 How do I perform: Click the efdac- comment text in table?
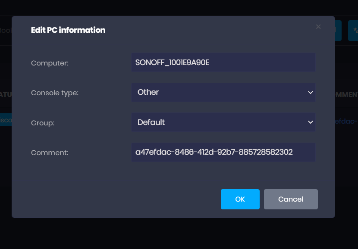(346, 121)
